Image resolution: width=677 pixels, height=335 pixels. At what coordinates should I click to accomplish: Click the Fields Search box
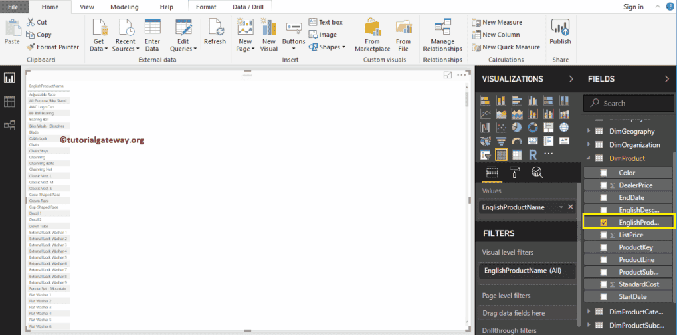(x=627, y=103)
